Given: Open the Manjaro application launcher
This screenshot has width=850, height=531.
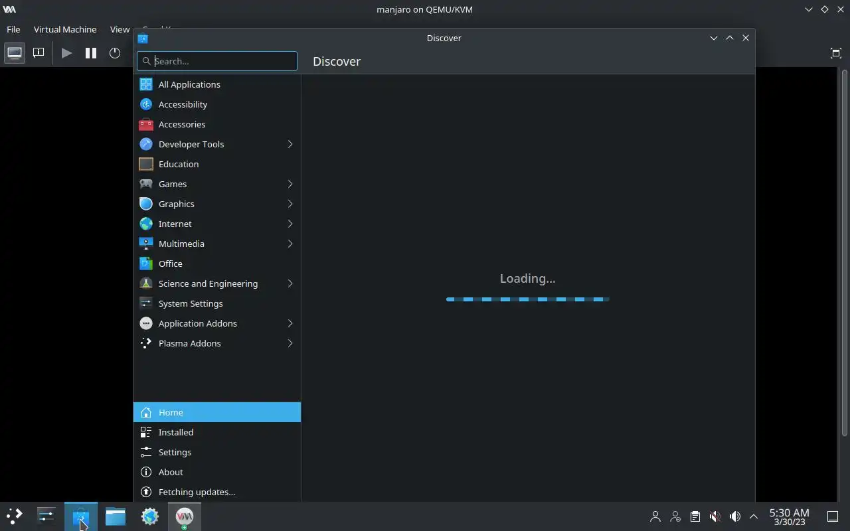Looking at the screenshot, I should [x=15, y=516].
